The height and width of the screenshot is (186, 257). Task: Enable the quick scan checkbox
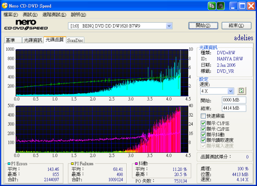click(203, 116)
